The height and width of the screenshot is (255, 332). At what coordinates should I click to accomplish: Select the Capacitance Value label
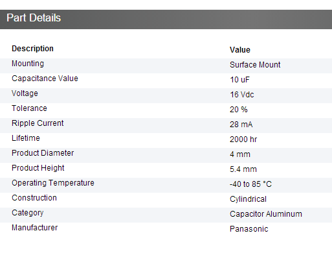coord(45,79)
